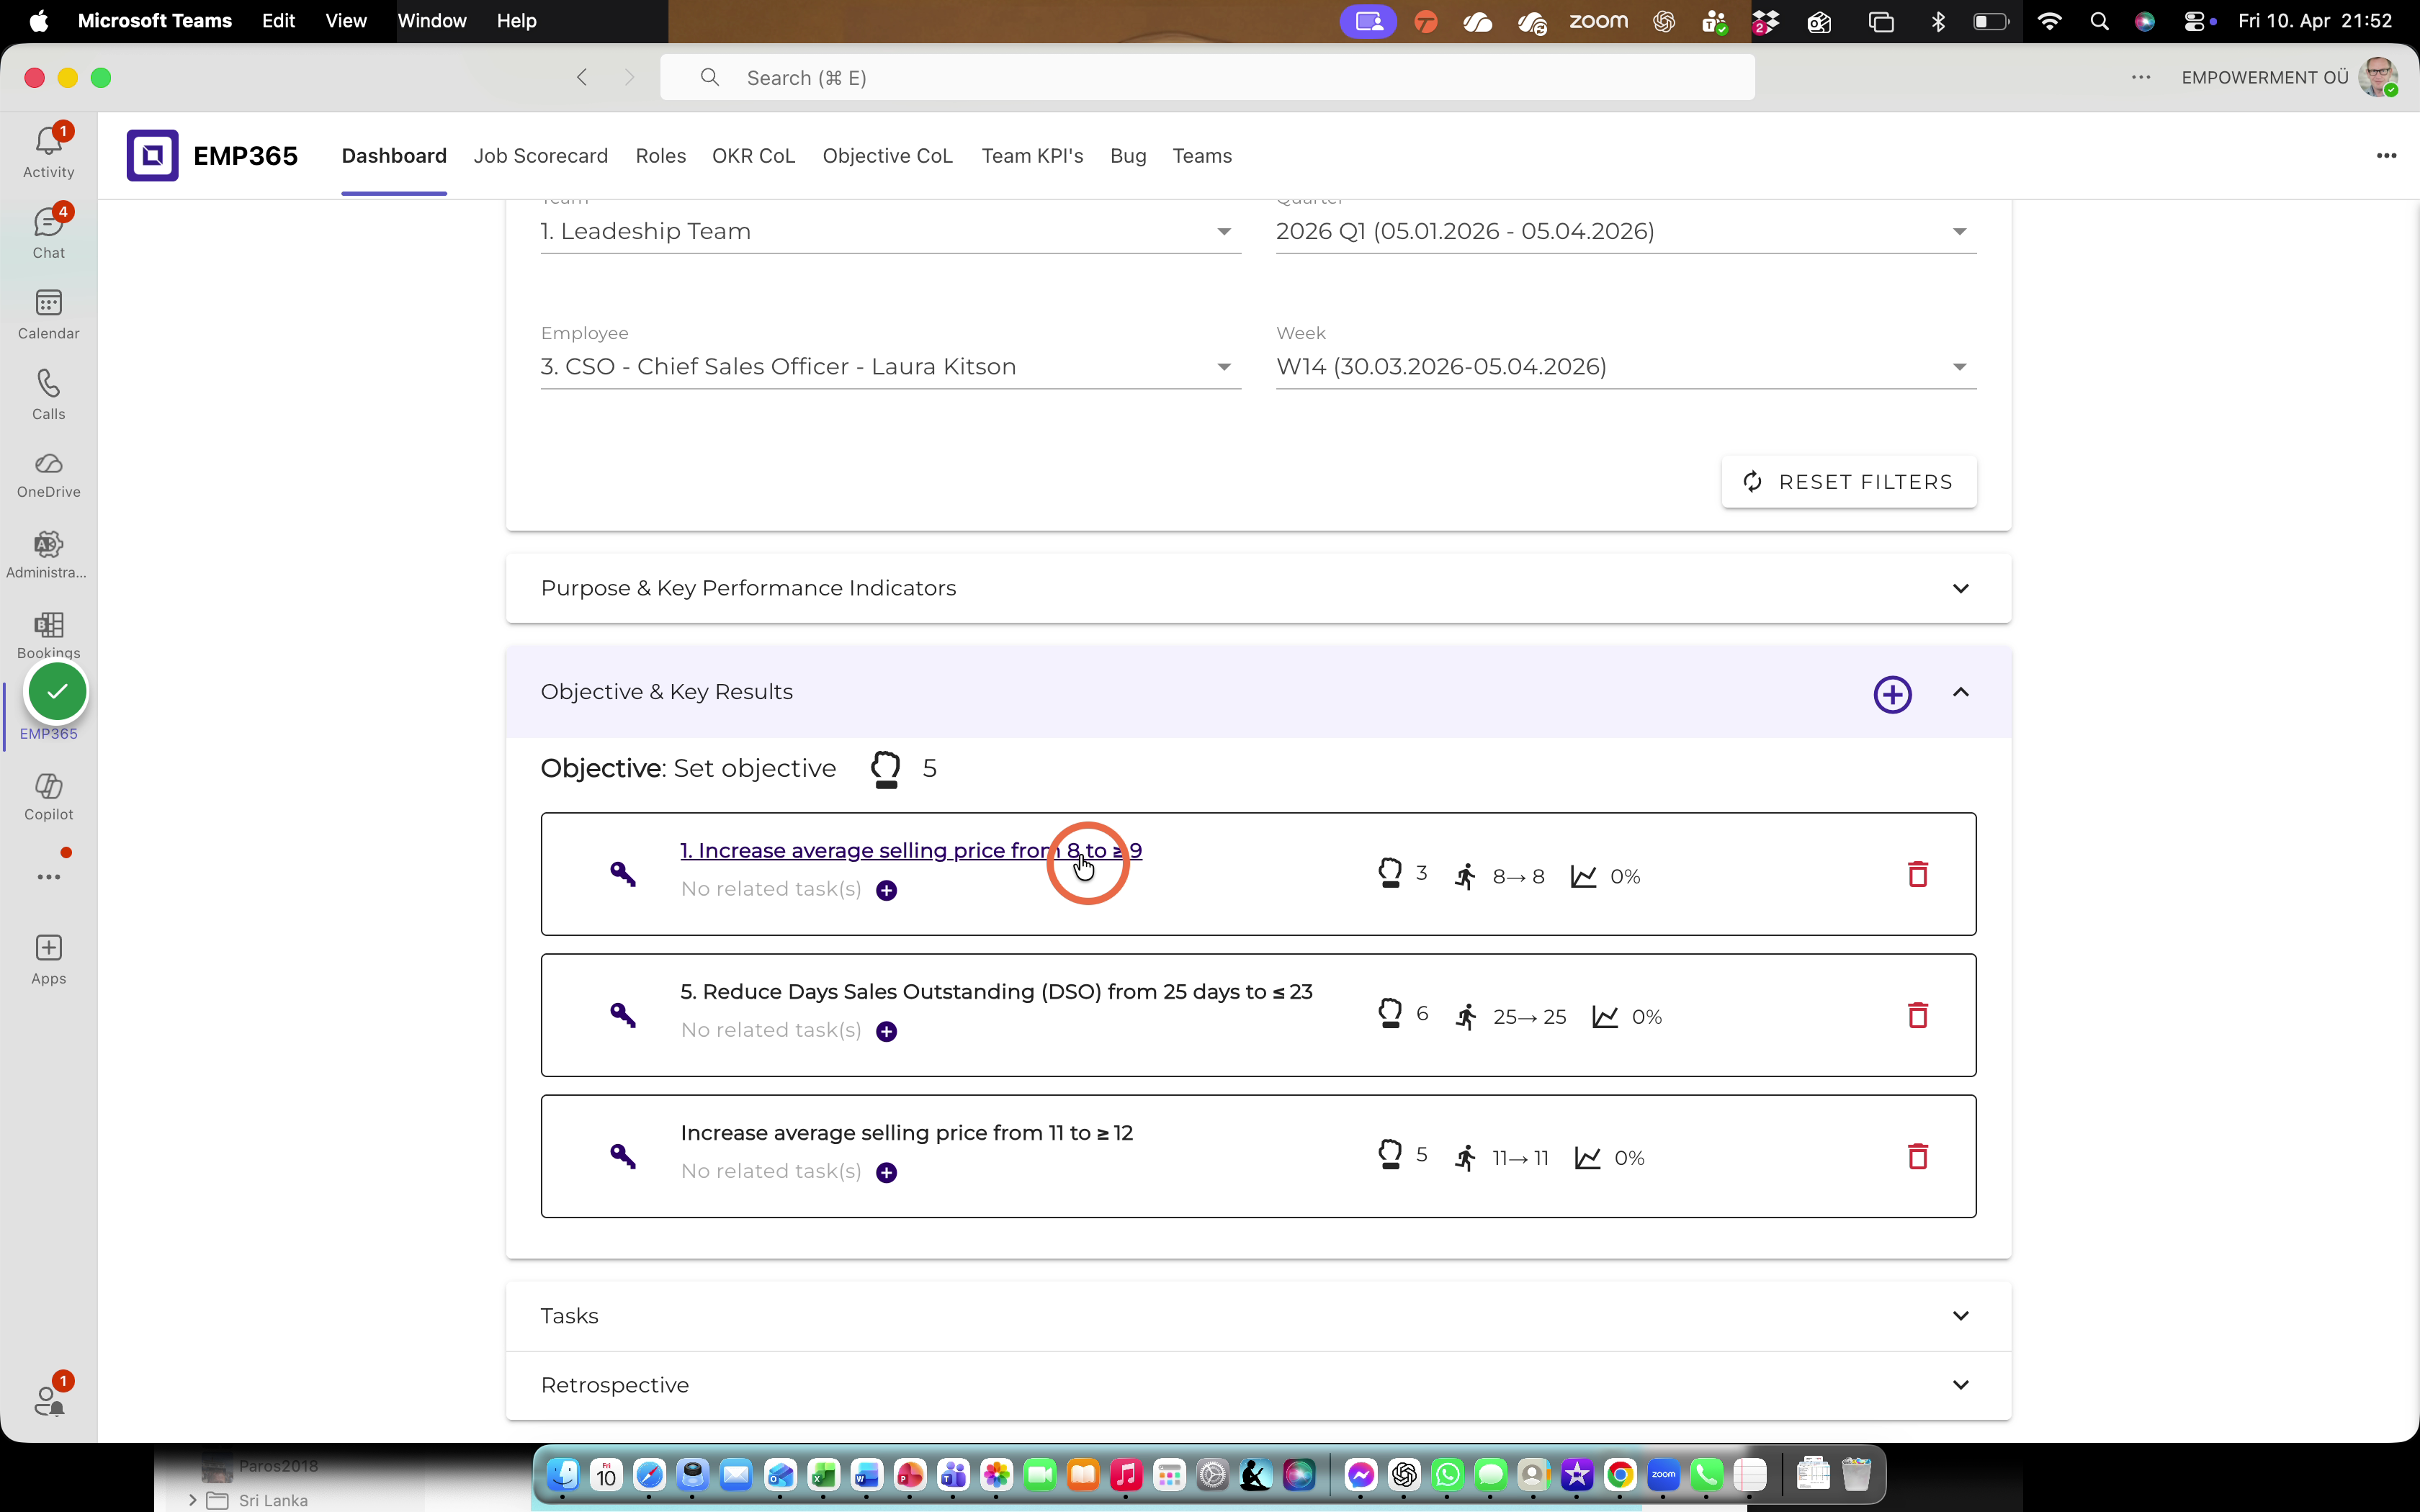Open 'Increase average selling price from 8' link
The height and width of the screenshot is (1512, 2420).
click(x=911, y=850)
